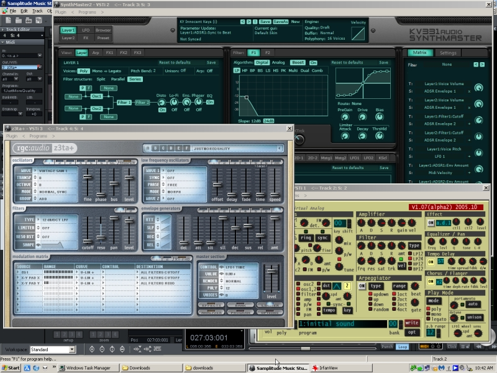Click the z3ta+ EFFECTS button

210,305
